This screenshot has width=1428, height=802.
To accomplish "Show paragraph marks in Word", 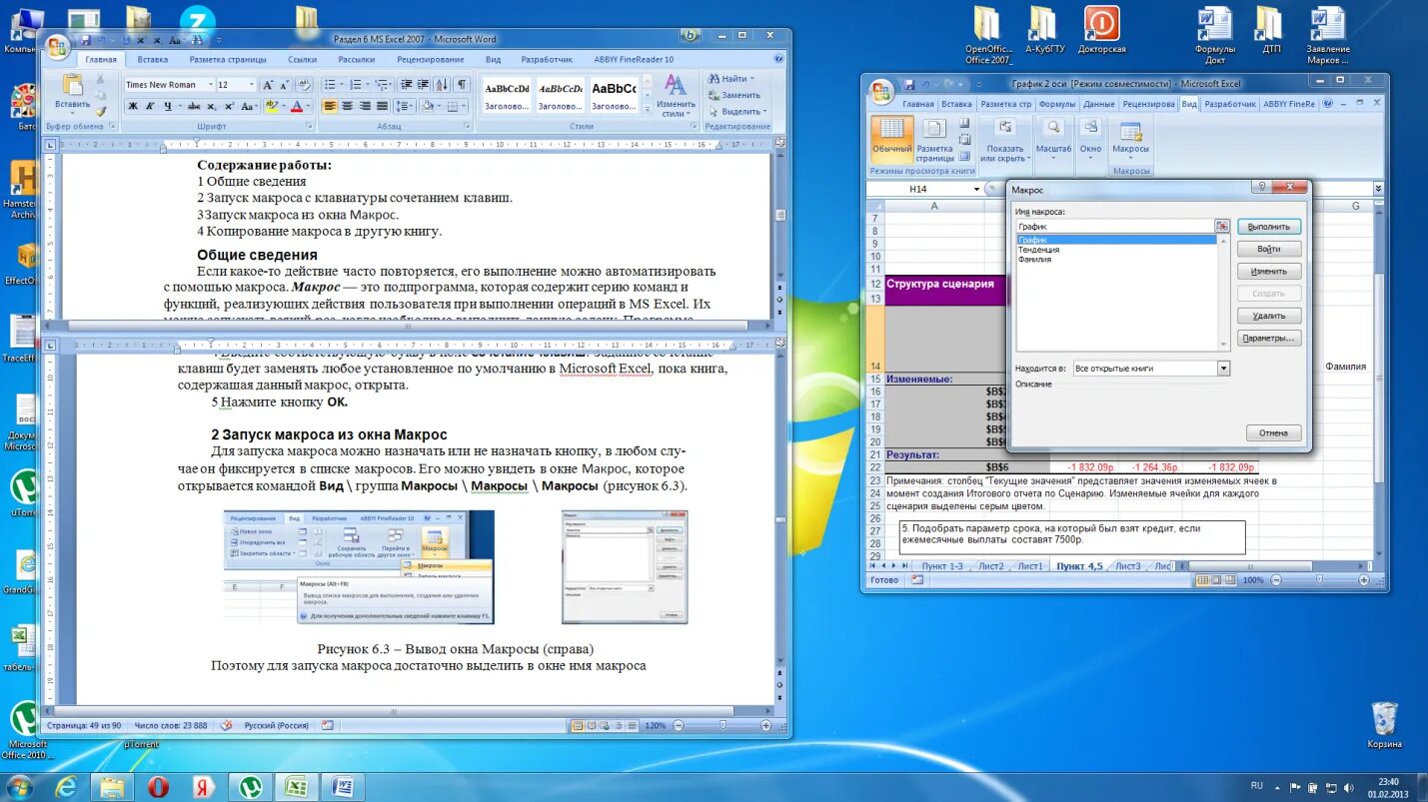I will (x=462, y=85).
